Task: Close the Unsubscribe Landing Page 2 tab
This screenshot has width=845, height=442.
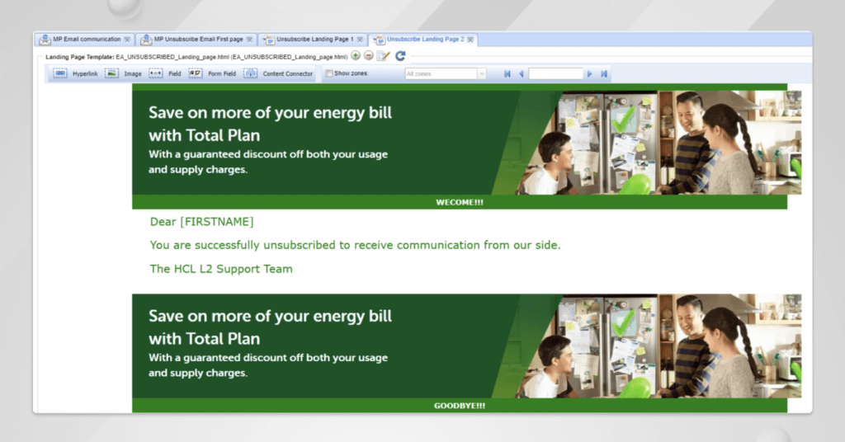Action: coord(470,40)
